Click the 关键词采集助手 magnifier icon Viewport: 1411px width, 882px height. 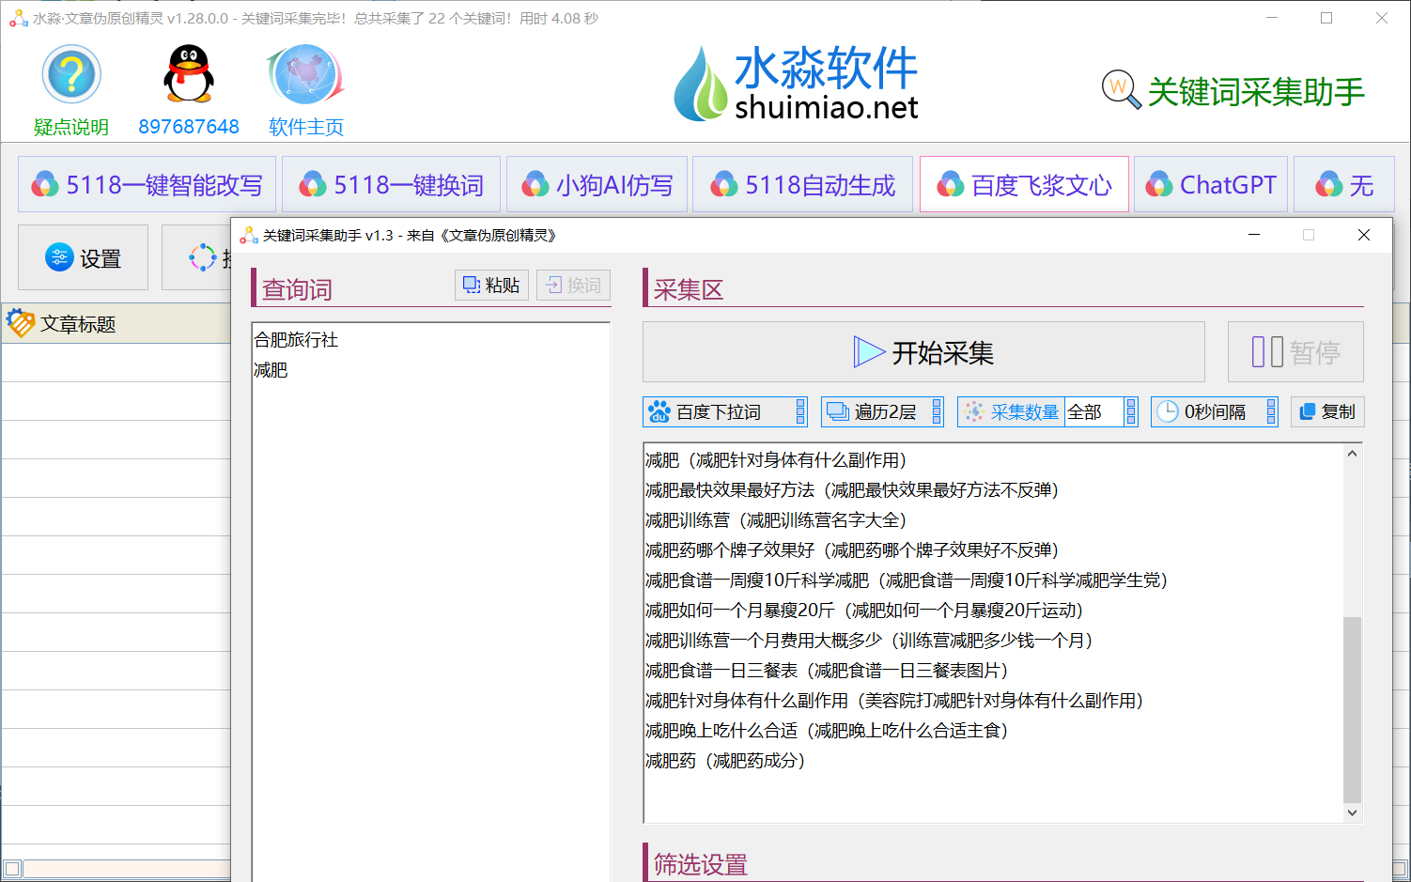pyautogui.click(x=1121, y=90)
